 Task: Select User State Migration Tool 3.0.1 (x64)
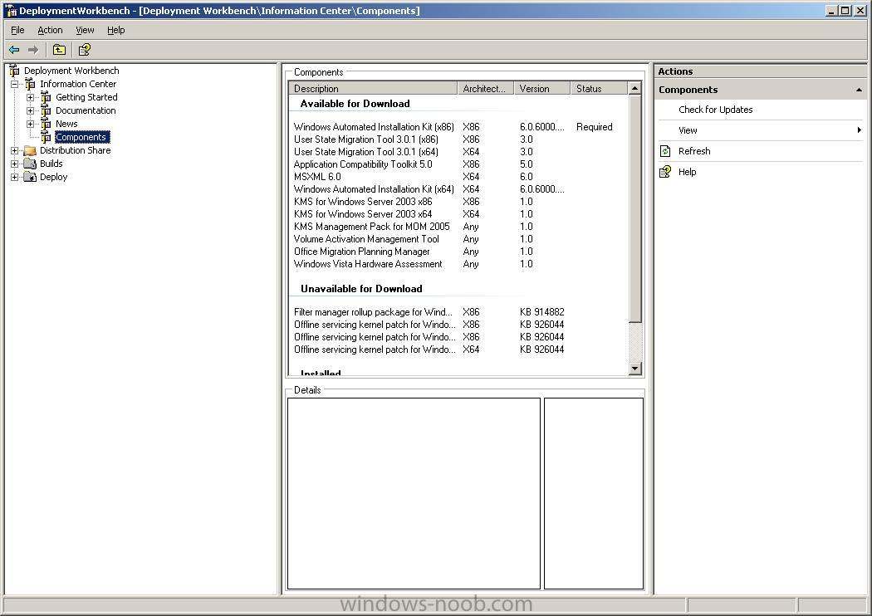click(458, 152)
